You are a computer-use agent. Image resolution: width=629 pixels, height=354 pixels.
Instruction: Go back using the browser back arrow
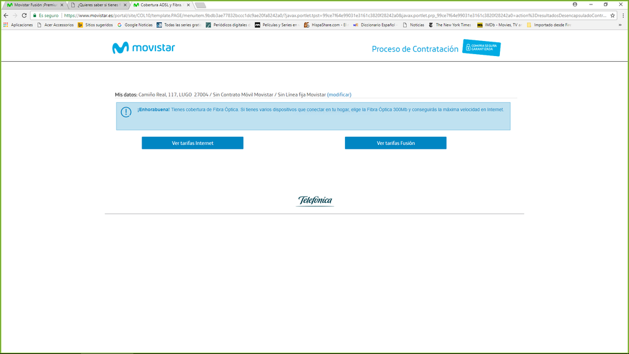click(6, 15)
